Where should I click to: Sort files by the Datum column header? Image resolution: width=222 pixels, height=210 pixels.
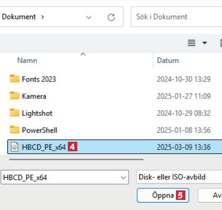(168, 60)
